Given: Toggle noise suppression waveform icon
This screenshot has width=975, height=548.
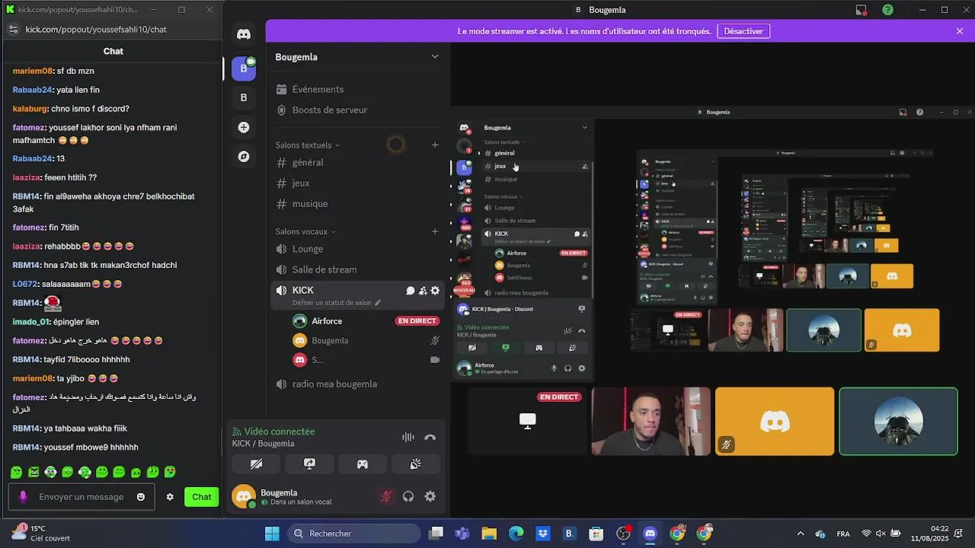Looking at the screenshot, I should 408,437.
